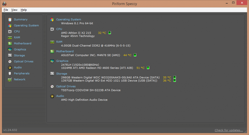Show RAM details from the sidebar
Viewport: 249px width, 135px height.
(x=17, y=37)
